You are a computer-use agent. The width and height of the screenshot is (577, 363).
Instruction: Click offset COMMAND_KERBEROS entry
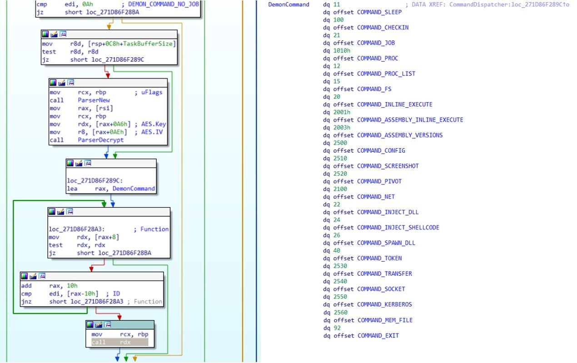click(368, 304)
